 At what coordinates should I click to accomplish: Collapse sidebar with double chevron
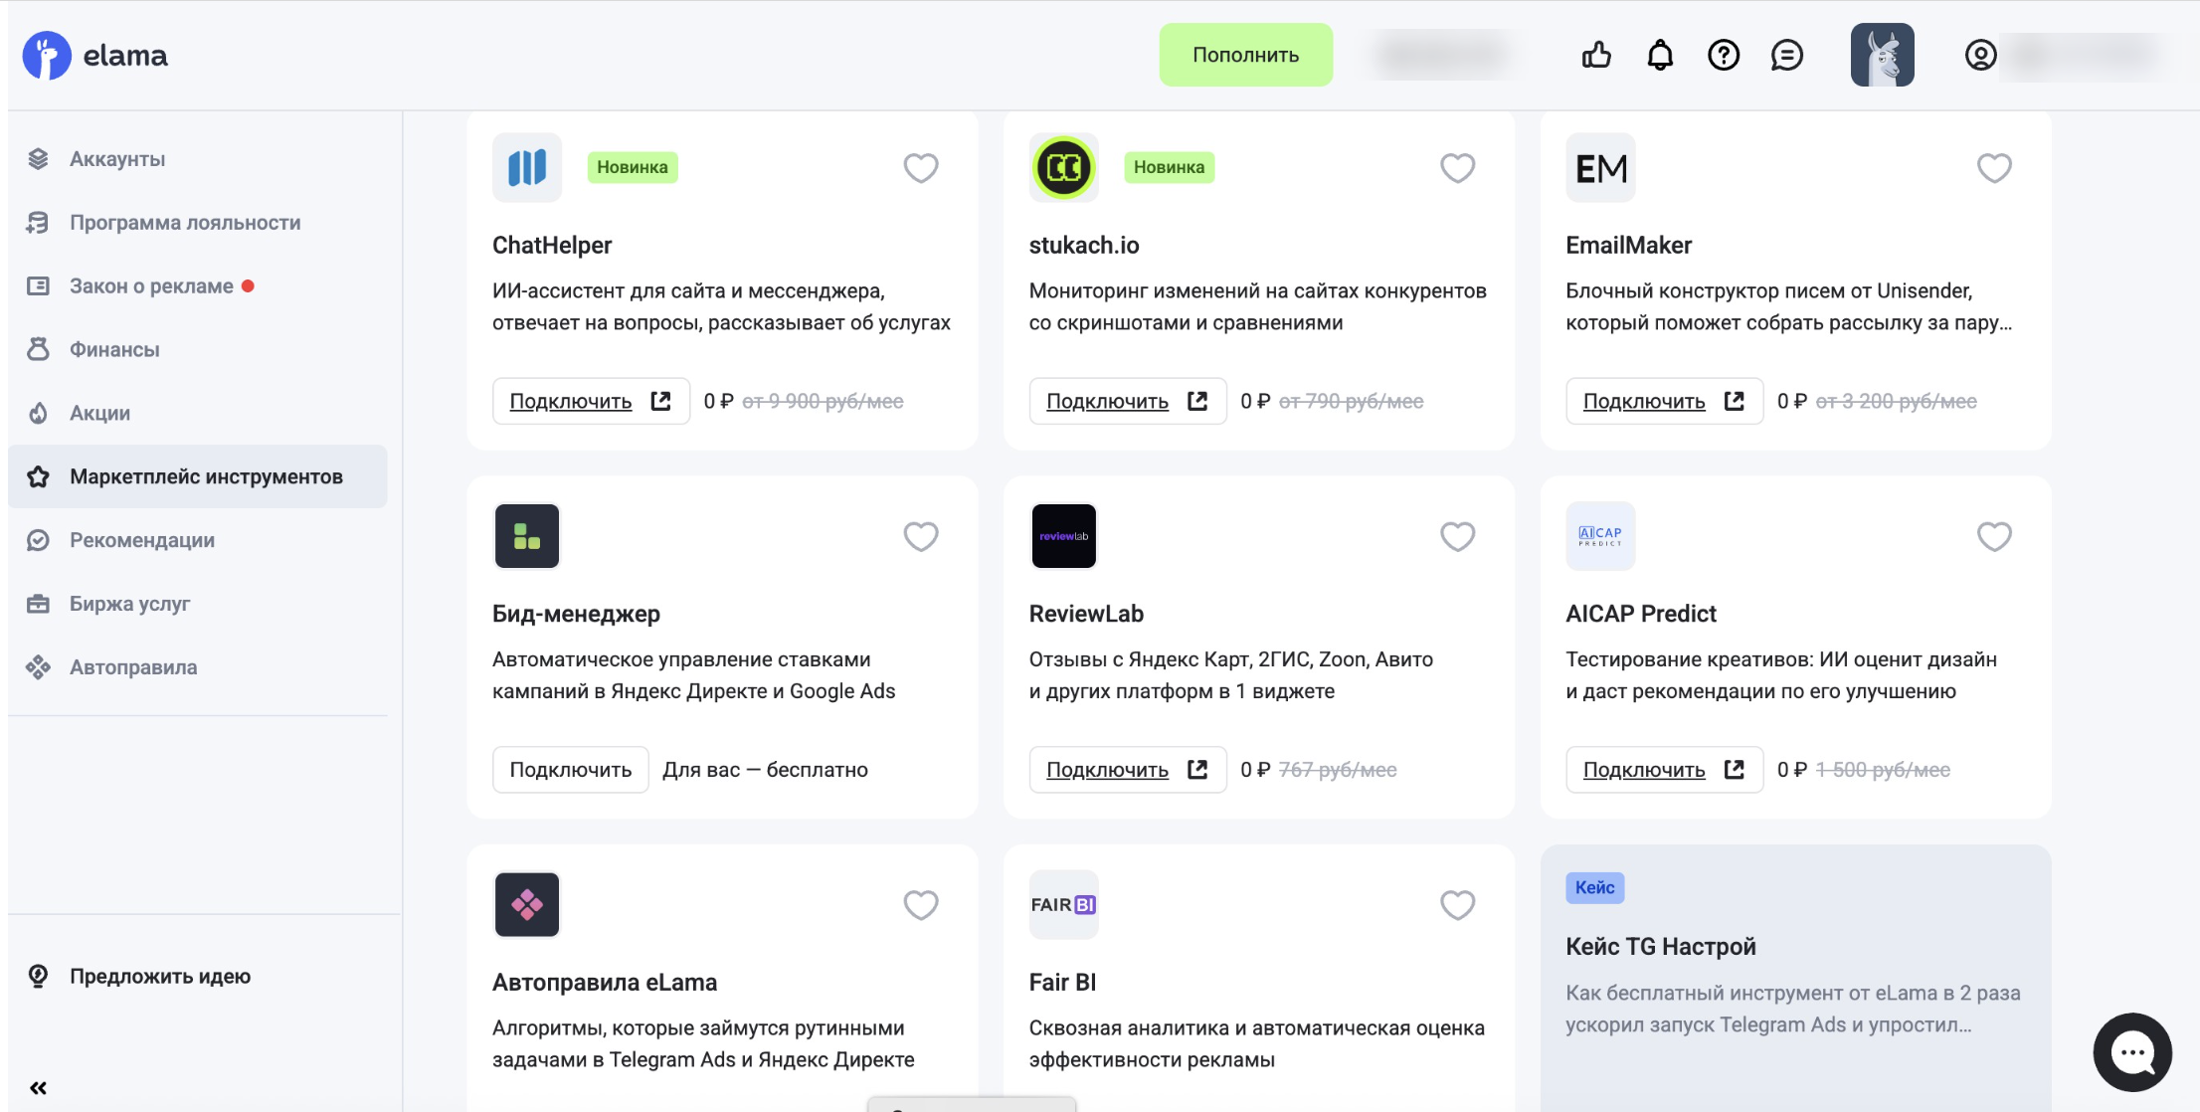point(38,1088)
